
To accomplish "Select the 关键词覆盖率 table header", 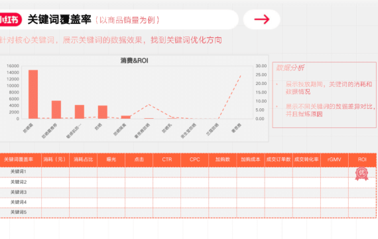I will (19, 159).
